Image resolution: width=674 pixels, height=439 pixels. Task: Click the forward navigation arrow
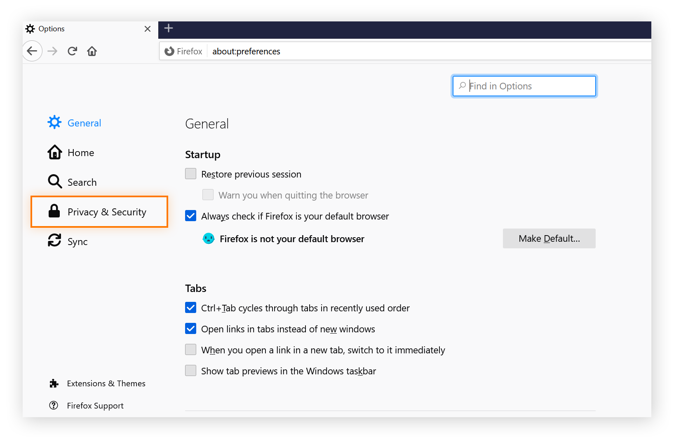[52, 51]
